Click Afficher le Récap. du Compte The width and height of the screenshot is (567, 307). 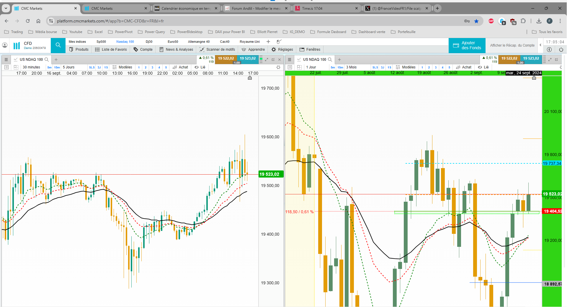coord(512,45)
